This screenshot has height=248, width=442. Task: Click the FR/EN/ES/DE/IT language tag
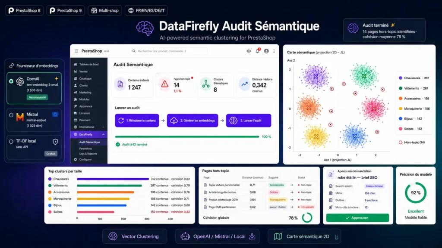[x=146, y=10]
